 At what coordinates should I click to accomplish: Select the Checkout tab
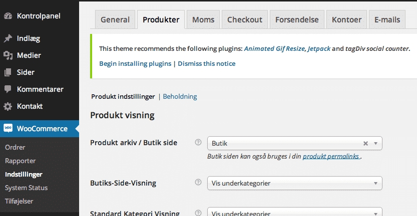click(244, 20)
